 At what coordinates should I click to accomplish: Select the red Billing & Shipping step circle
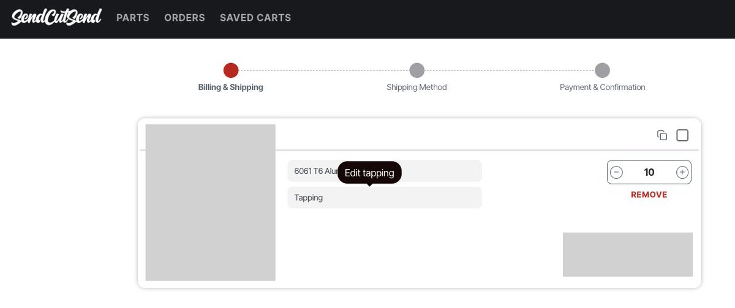[x=231, y=70]
